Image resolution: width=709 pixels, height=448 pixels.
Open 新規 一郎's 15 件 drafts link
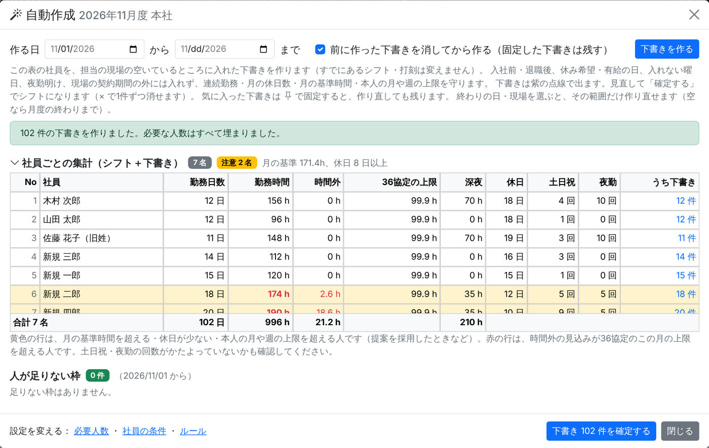686,276
